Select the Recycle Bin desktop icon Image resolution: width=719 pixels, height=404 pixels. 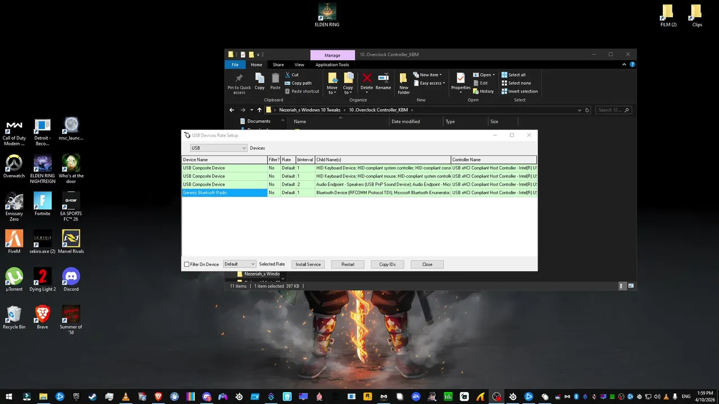point(14,318)
